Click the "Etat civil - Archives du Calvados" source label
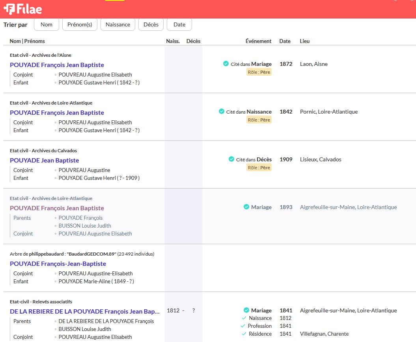The height and width of the screenshot is (342, 416). [x=43, y=151]
